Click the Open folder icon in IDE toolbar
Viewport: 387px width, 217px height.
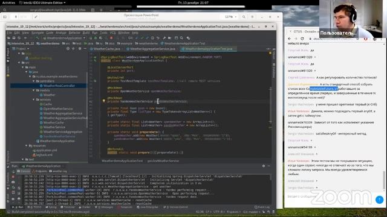coord(8,38)
